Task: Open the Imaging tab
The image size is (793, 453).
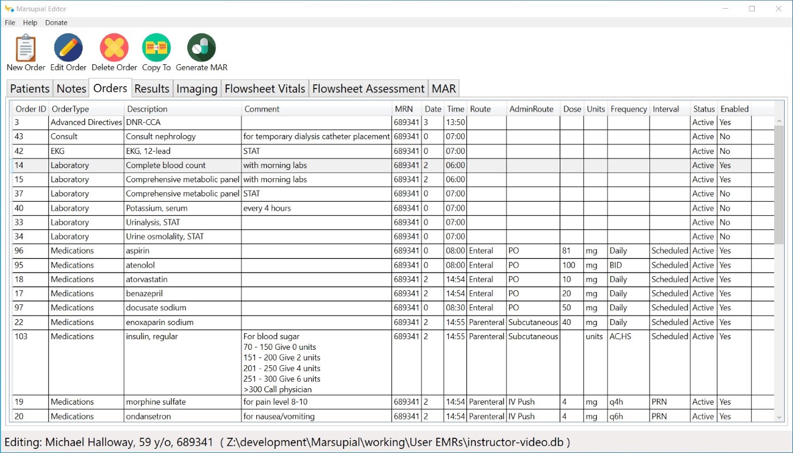Action: click(x=197, y=89)
